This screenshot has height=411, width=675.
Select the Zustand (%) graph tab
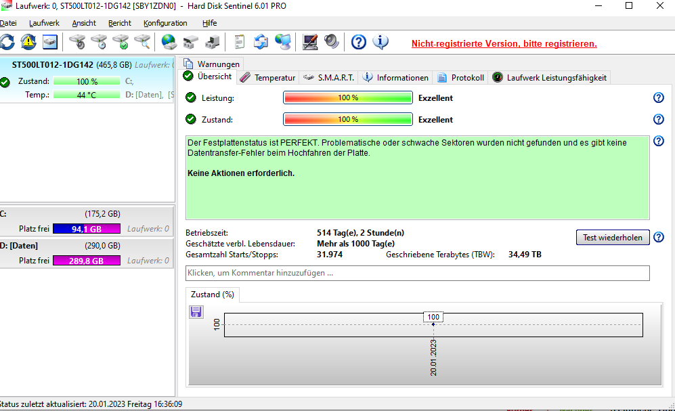pyautogui.click(x=213, y=295)
